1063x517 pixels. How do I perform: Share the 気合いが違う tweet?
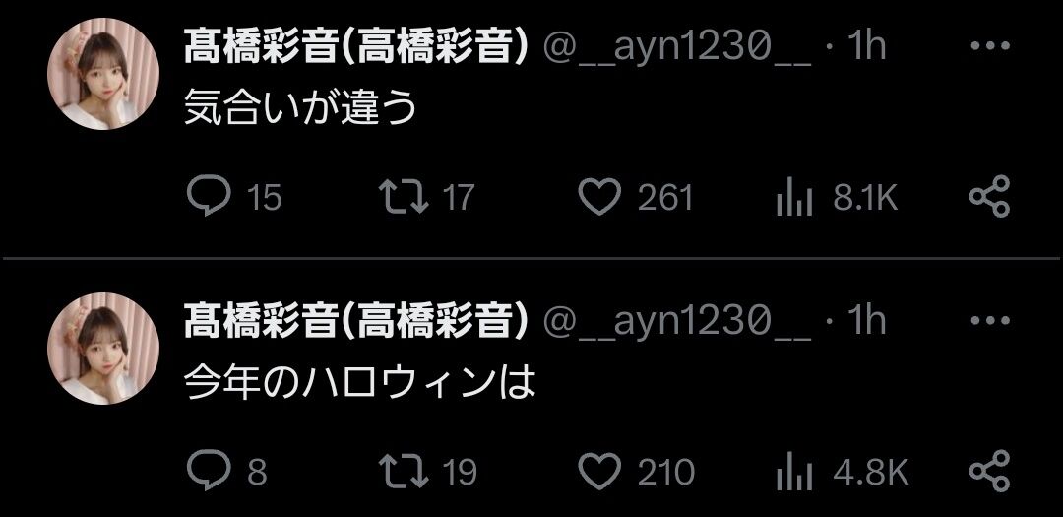click(x=990, y=196)
